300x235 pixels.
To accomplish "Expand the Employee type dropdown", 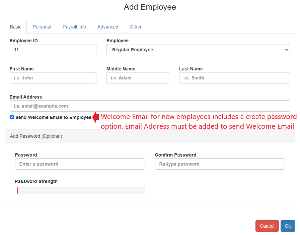I will tap(198, 50).
